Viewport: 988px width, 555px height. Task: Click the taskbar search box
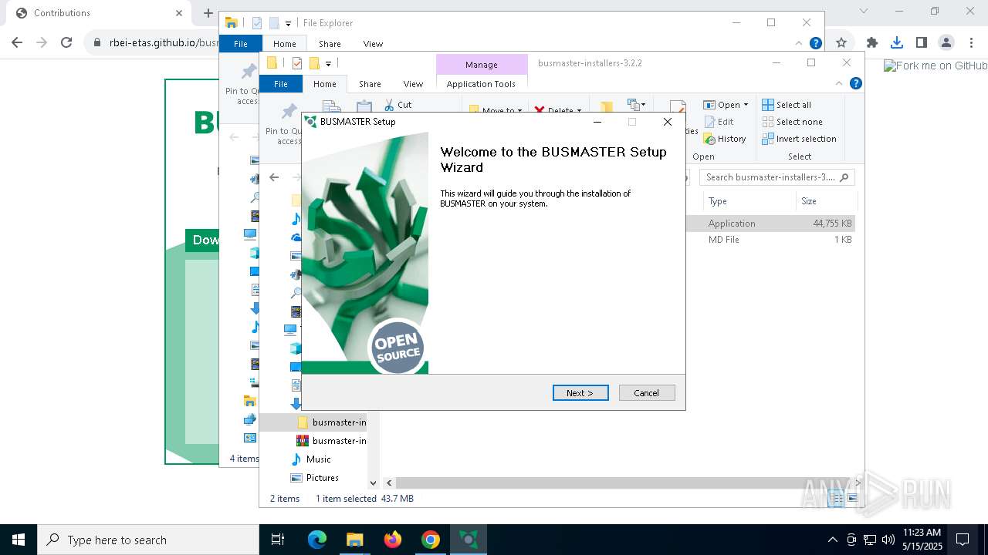tap(148, 540)
